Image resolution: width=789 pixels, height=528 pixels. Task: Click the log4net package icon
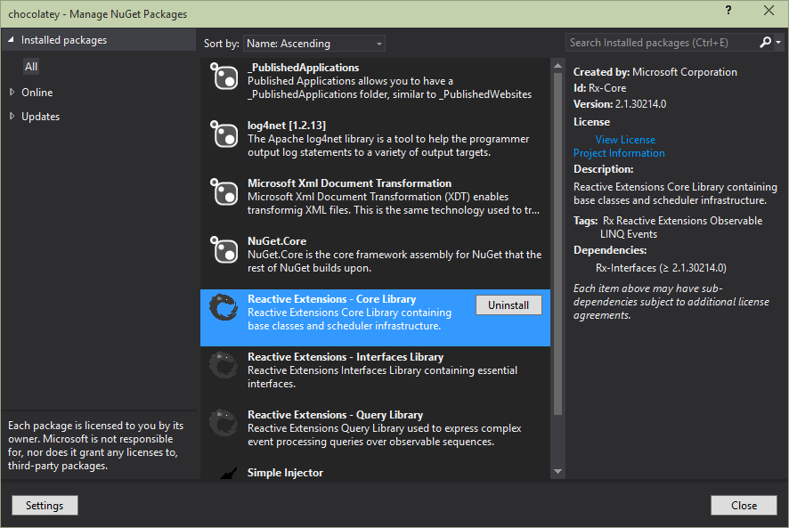pos(224,135)
